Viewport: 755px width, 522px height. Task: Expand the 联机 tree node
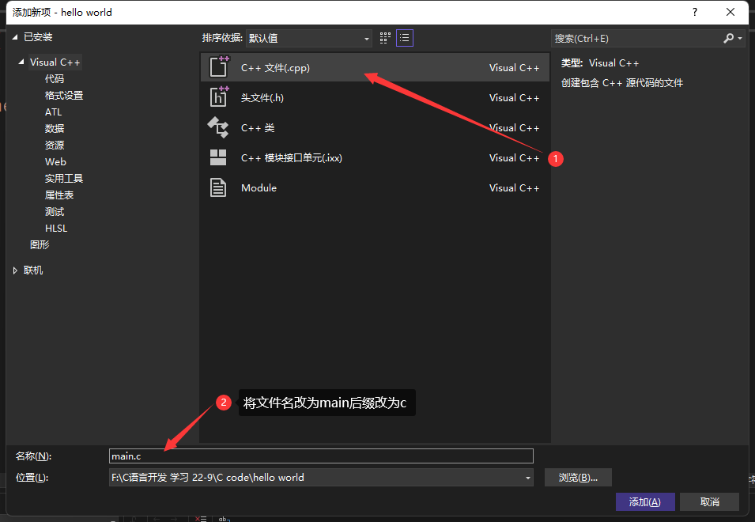[x=14, y=270]
